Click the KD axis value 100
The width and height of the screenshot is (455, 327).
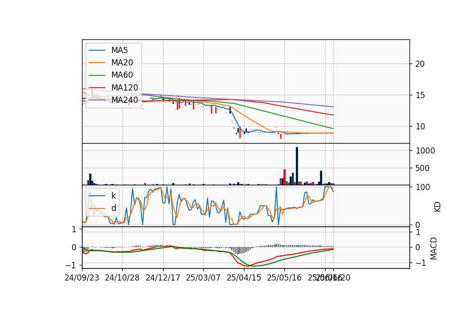click(423, 187)
